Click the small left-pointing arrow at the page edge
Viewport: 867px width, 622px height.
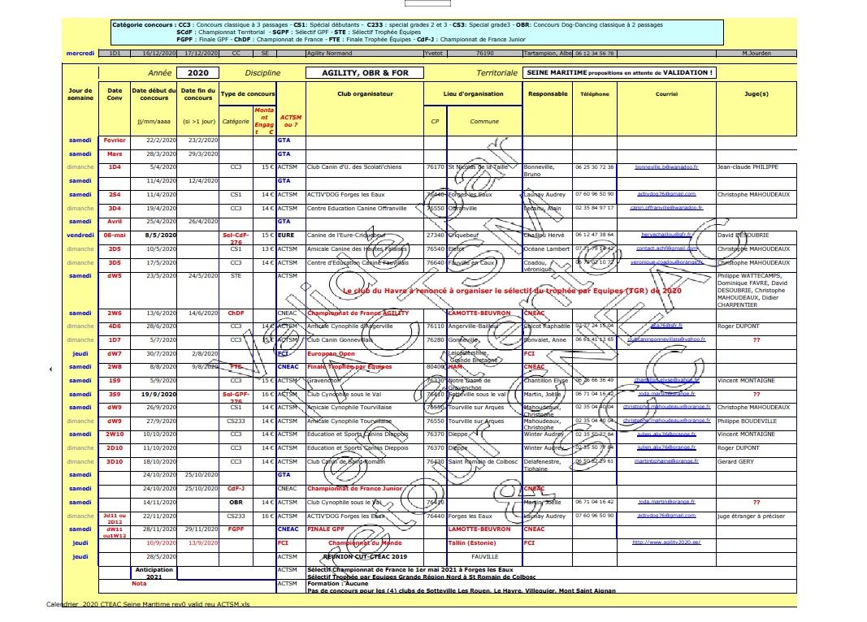tap(51, 369)
